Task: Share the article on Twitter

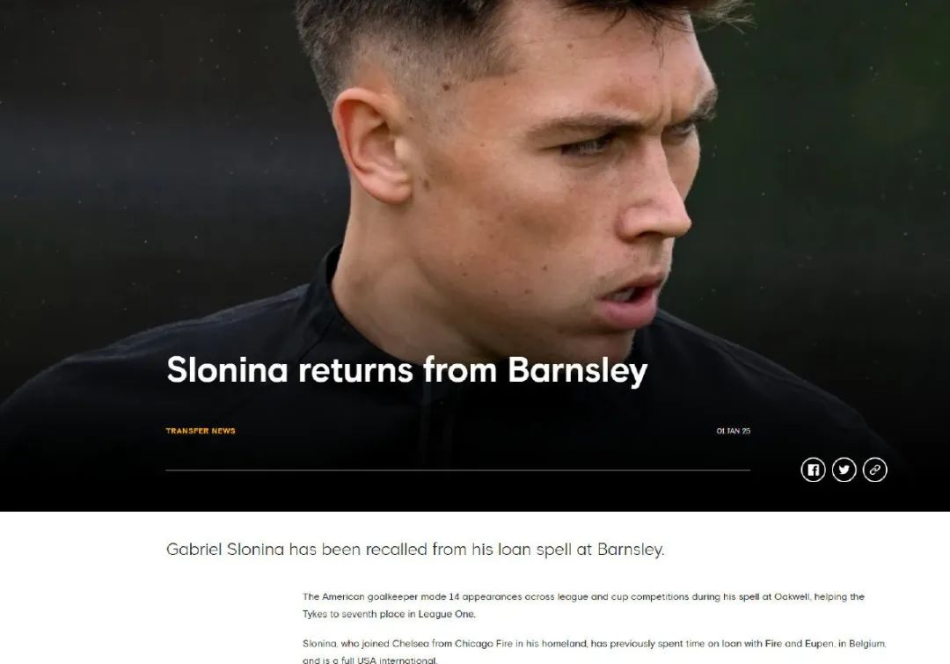Action: pyautogui.click(x=844, y=470)
